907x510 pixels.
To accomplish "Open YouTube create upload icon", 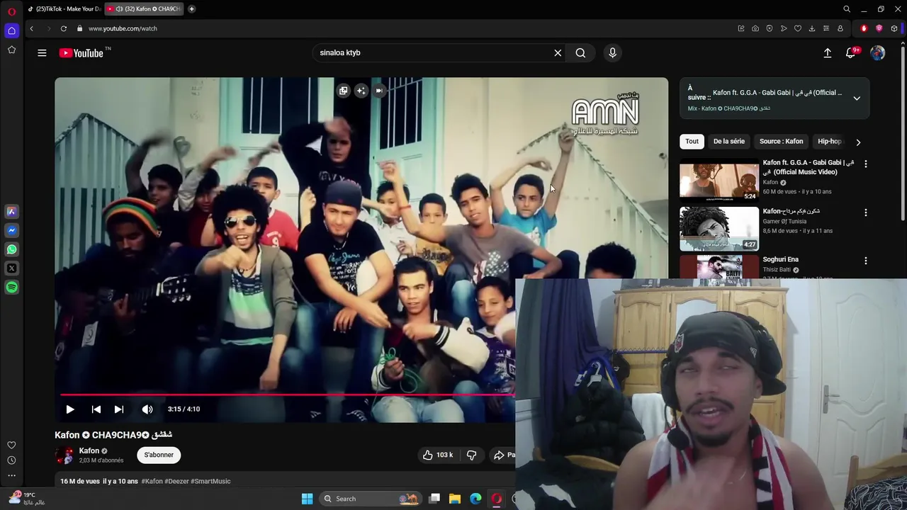I will (827, 53).
